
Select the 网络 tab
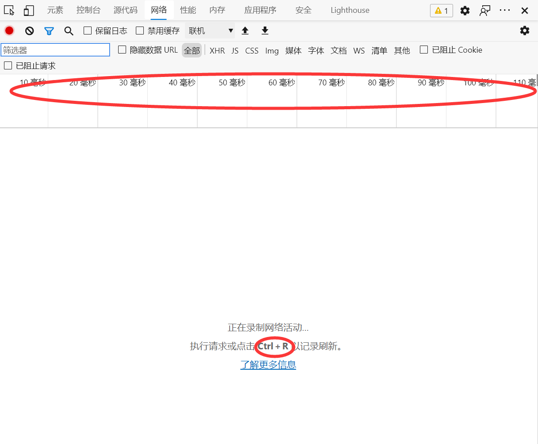[159, 10]
